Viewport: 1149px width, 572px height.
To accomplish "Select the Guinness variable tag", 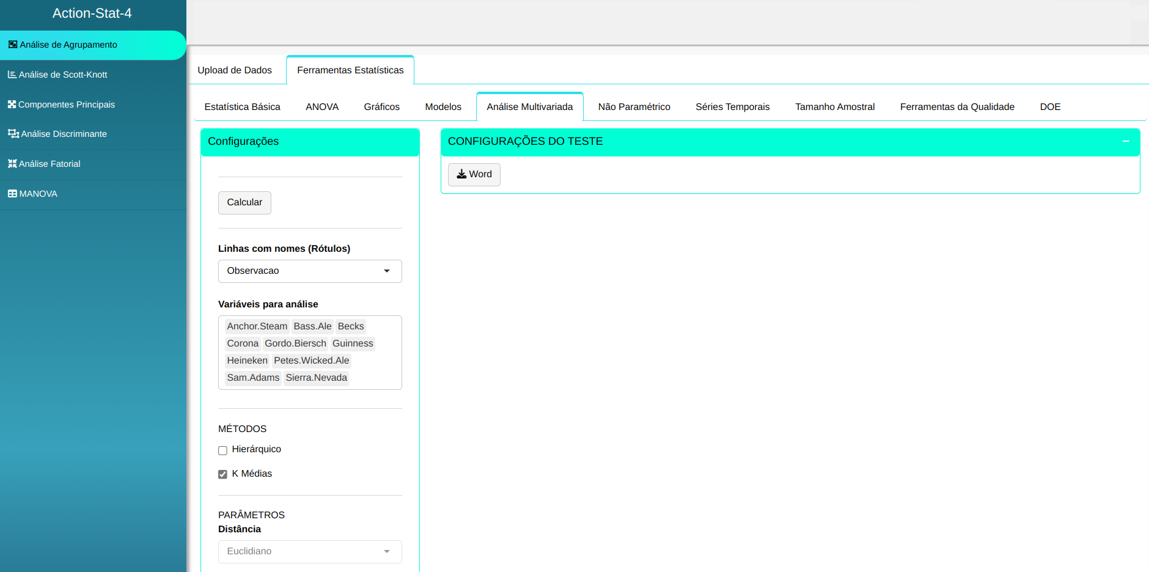I will click(353, 343).
